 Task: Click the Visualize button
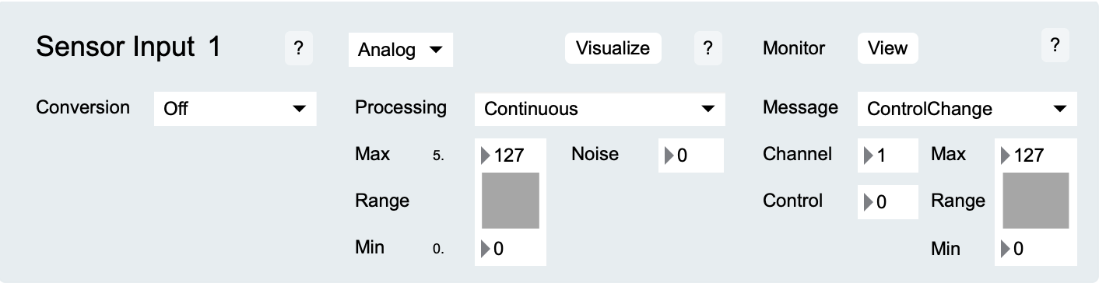[613, 48]
